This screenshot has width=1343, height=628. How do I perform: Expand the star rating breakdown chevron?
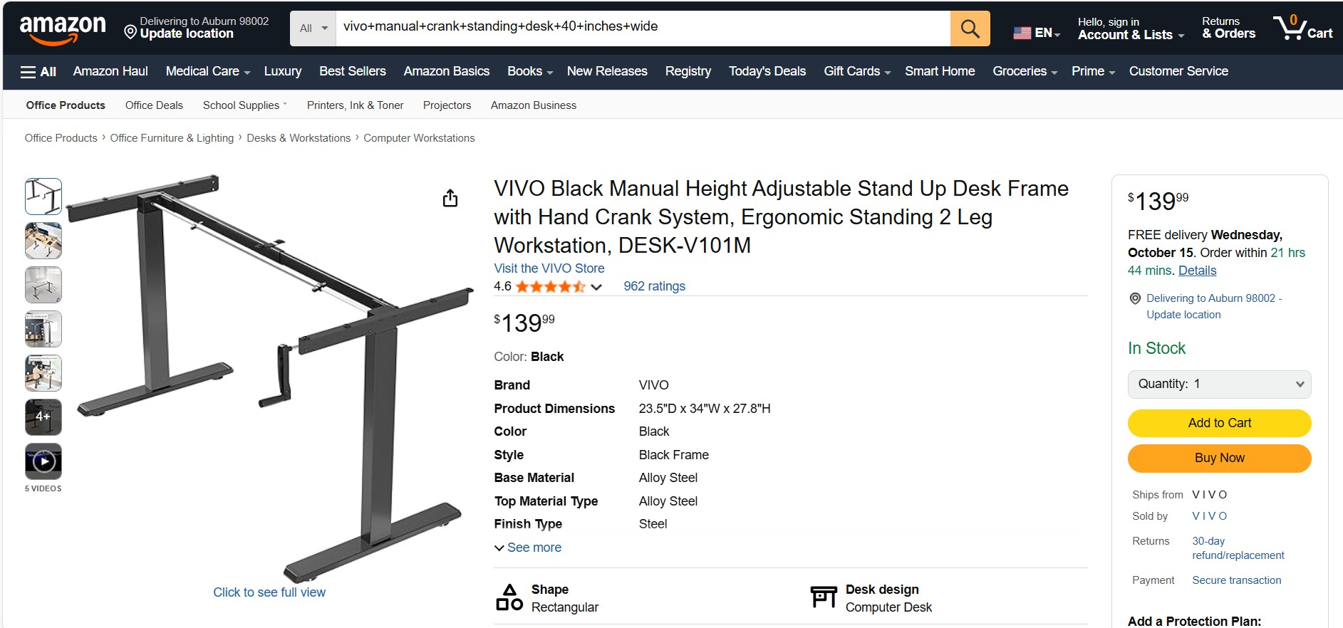(596, 287)
